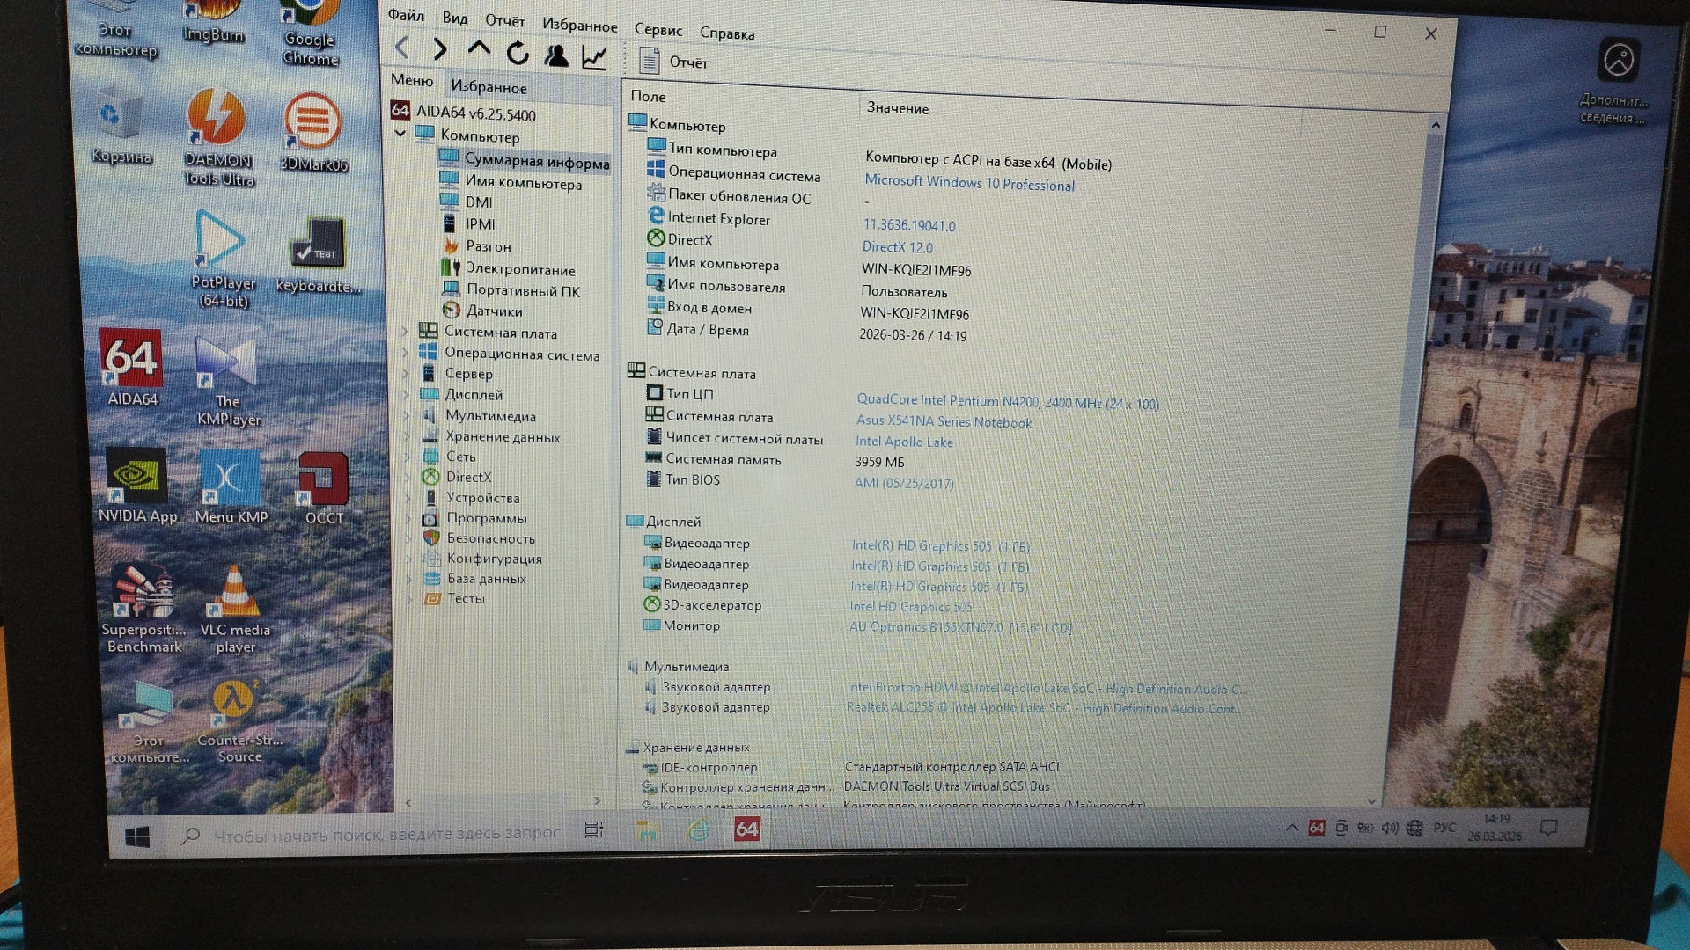The height and width of the screenshot is (950, 1690).
Task: Click the Refresh toolbar icon
Action: coord(518,54)
